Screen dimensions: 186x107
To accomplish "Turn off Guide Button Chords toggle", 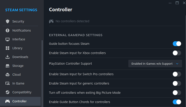I will tap(177, 102).
